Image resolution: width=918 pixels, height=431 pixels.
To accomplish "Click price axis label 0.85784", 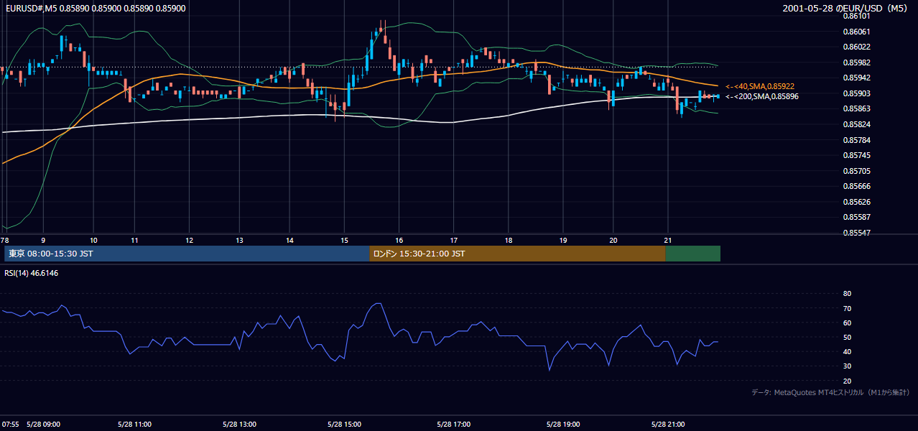I will pyautogui.click(x=856, y=139).
